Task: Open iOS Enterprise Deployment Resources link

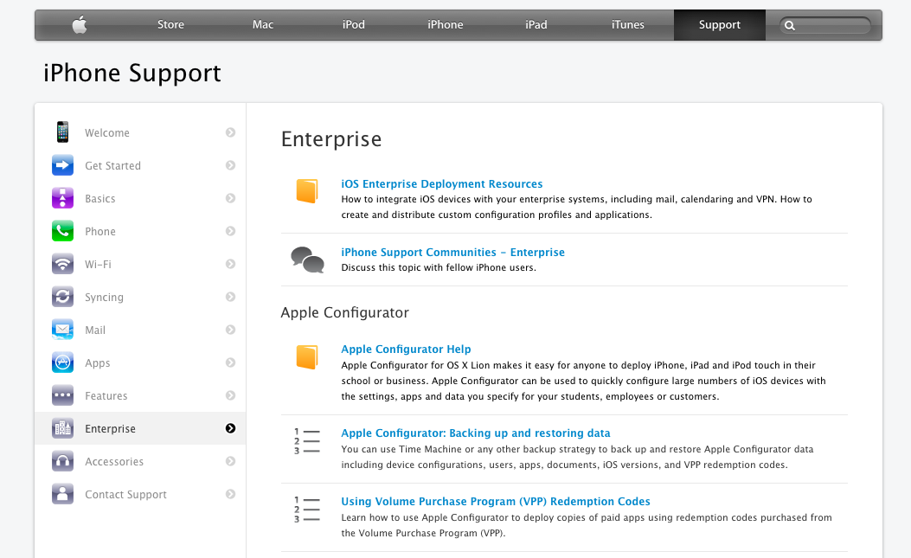Action: tap(441, 184)
